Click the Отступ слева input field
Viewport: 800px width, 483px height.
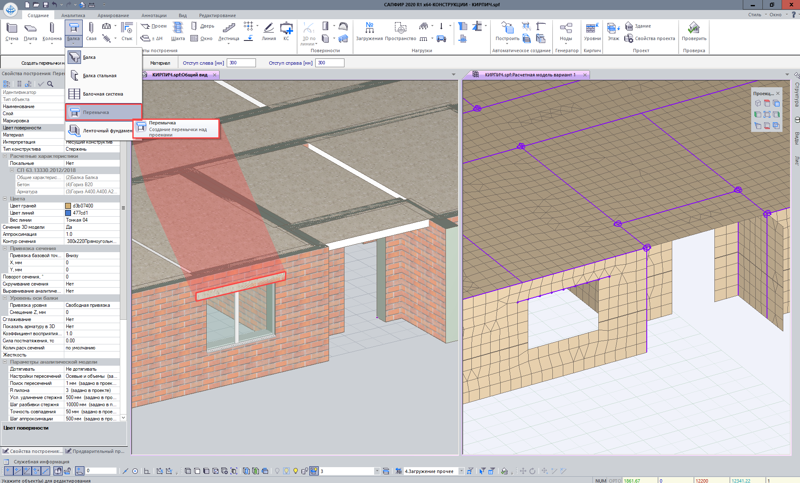pos(241,63)
